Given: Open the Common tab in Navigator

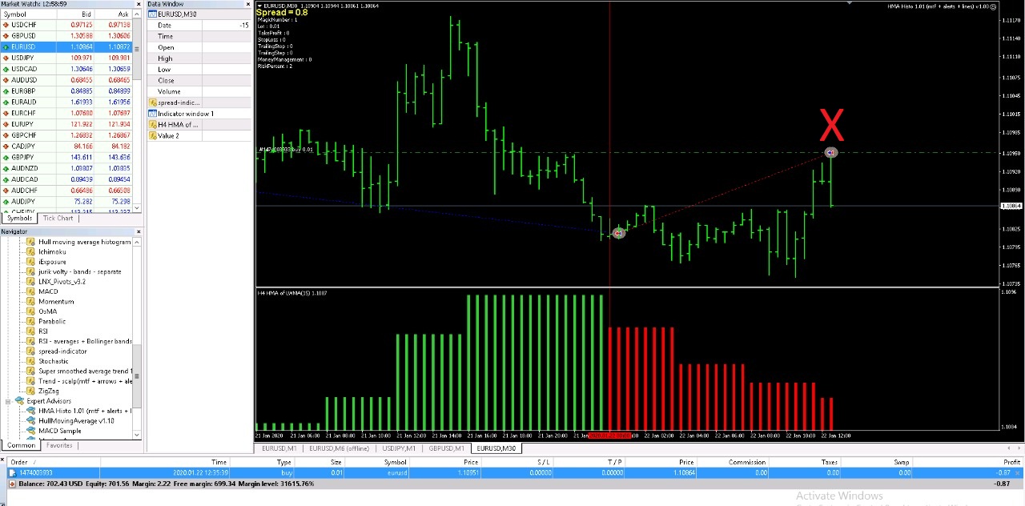Looking at the screenshot, I should coord(21,445).
